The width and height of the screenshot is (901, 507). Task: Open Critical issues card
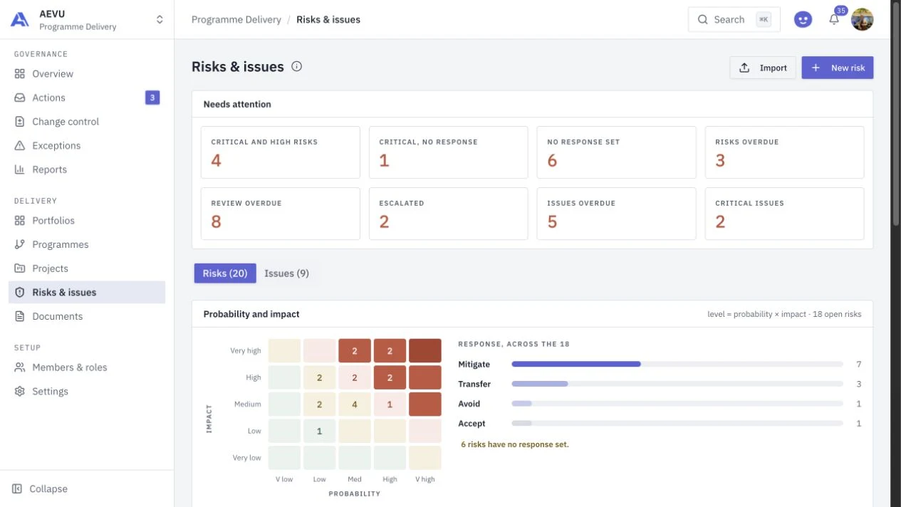coord(785,214)
